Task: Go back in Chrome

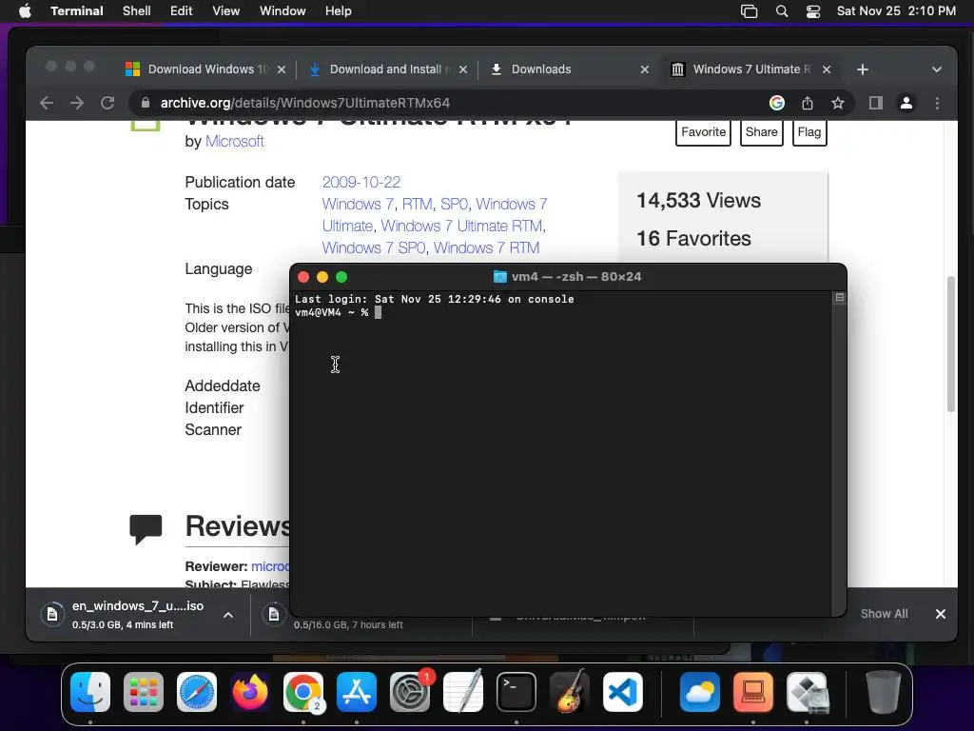Action: [x=47, y=103]
